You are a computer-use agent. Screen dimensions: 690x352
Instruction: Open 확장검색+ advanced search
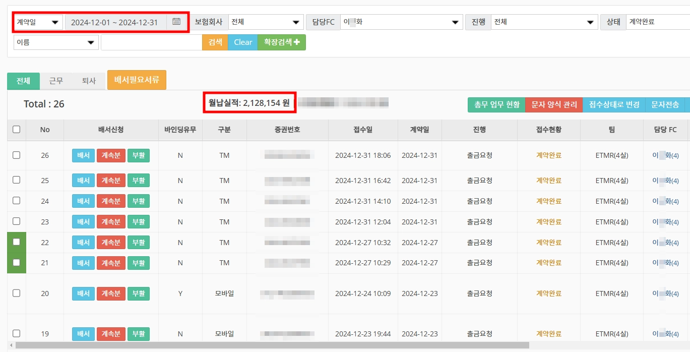click(282, 42)
